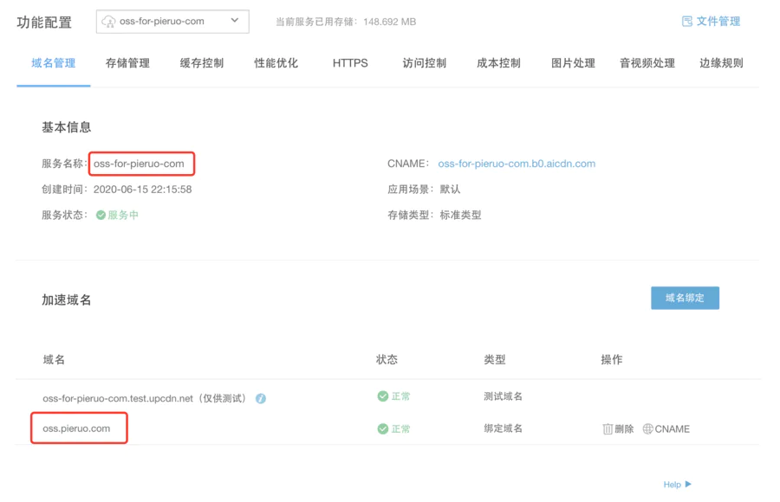Click the info icon beside test domain

261,399
